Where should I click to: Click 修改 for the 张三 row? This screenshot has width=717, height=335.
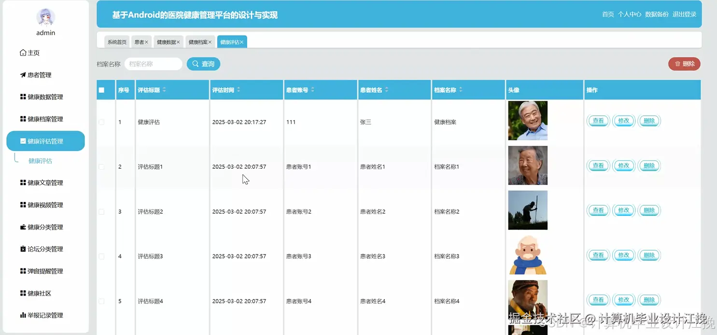coord(624,121)
